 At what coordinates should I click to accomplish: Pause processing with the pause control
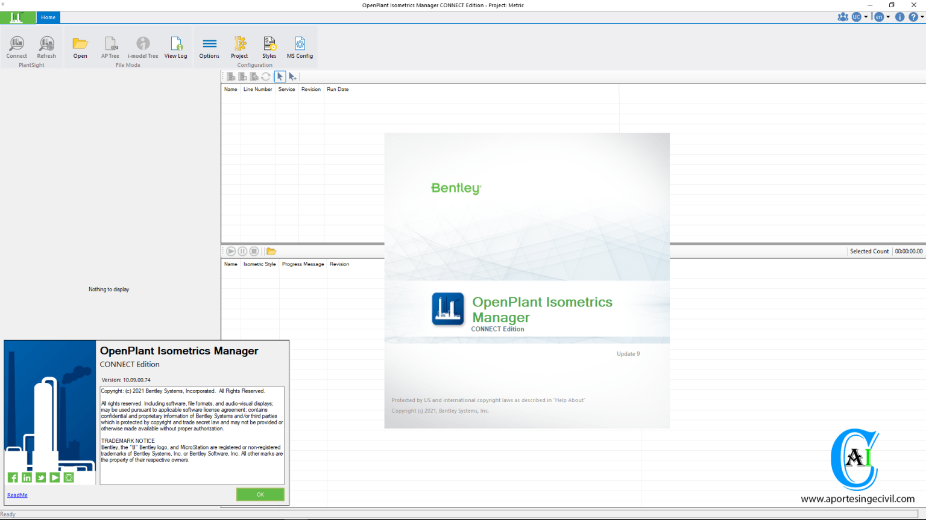(x=242, y=251)
